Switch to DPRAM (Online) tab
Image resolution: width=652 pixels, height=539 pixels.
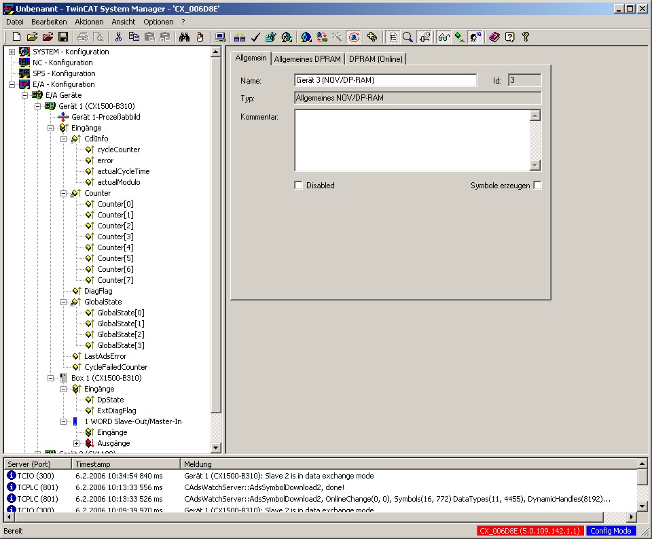[376, 59]
